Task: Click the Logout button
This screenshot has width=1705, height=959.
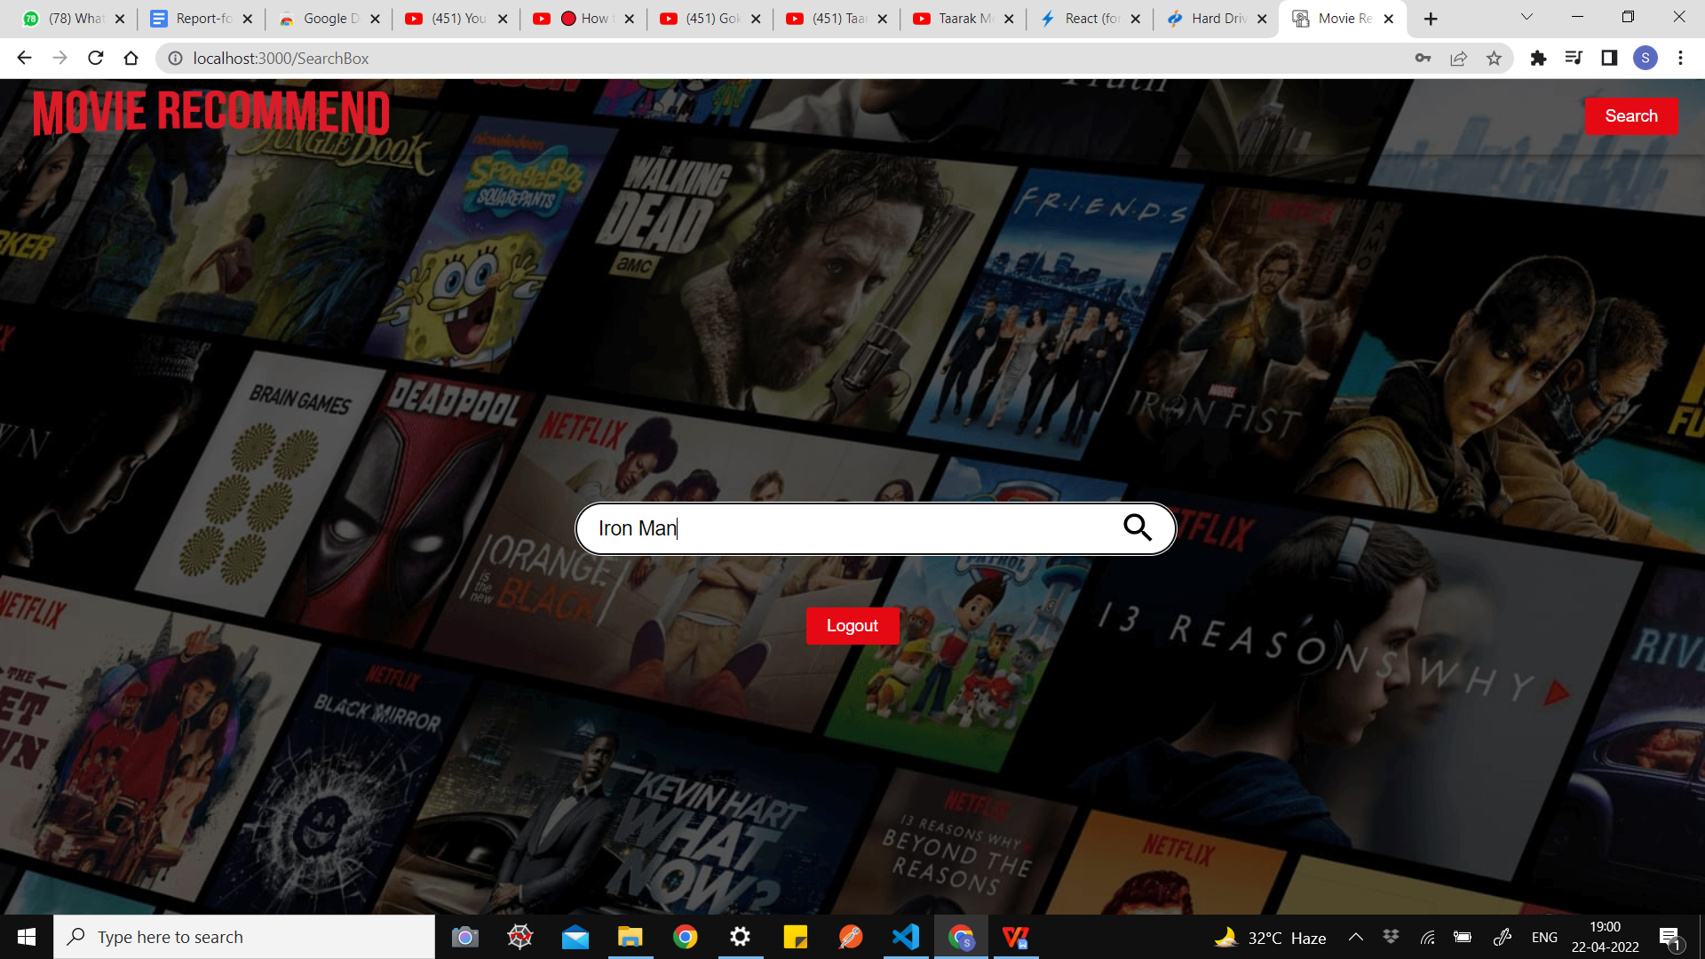Action: 852,625
